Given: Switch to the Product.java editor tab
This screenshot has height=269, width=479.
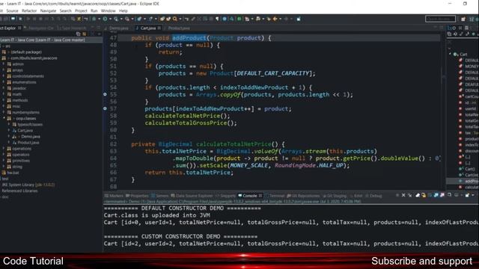Looking at the screenshot, I should (x=179, y=28).
